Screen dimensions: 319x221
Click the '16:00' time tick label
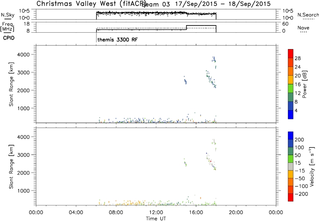coord(196,213)
